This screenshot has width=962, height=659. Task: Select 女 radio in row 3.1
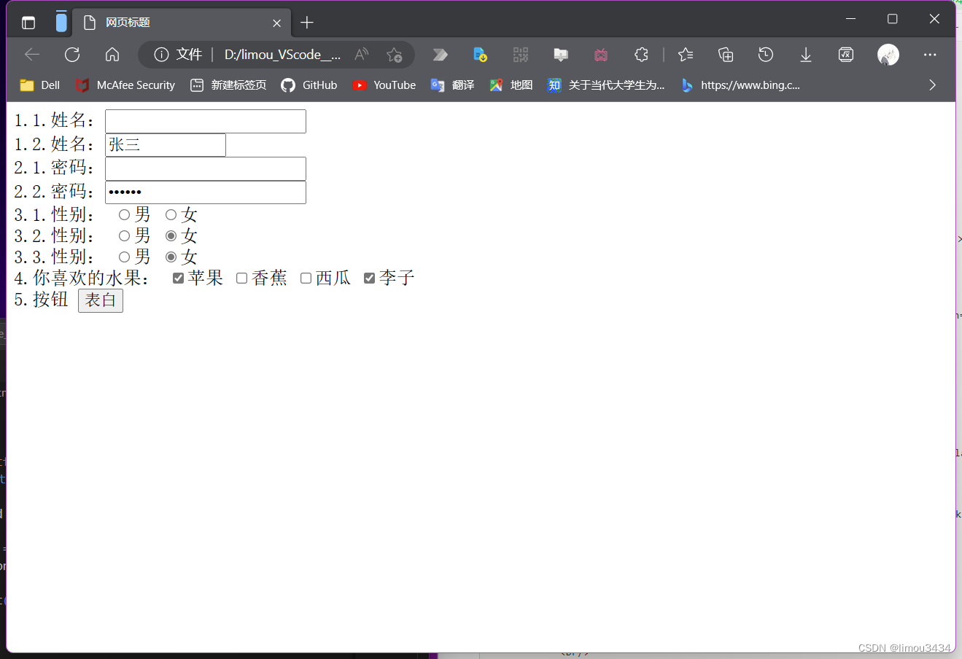171,214
